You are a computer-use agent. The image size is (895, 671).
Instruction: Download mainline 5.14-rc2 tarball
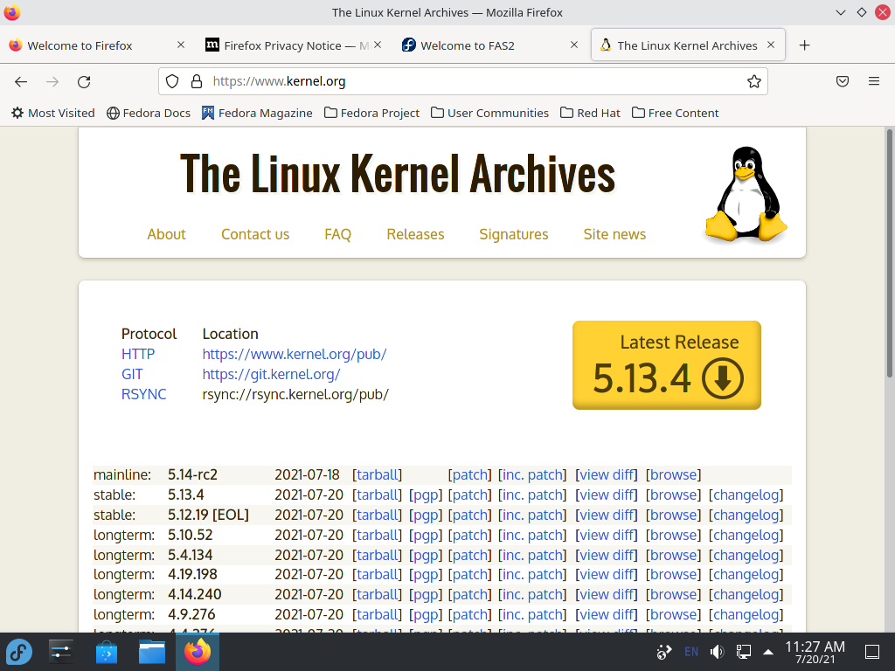click(x=377, y=474)
